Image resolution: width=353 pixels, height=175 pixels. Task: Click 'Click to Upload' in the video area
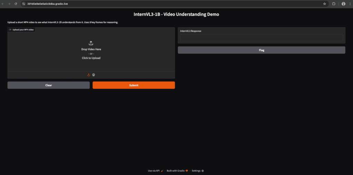coord(91,58)
